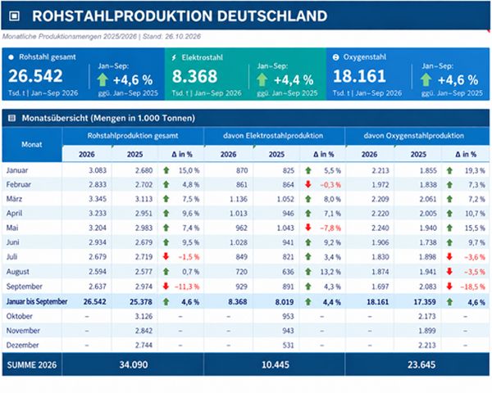Select the März row label
The width and height of the screenshot is (492, 393).
pyautogui.click(x=14, y=199)
